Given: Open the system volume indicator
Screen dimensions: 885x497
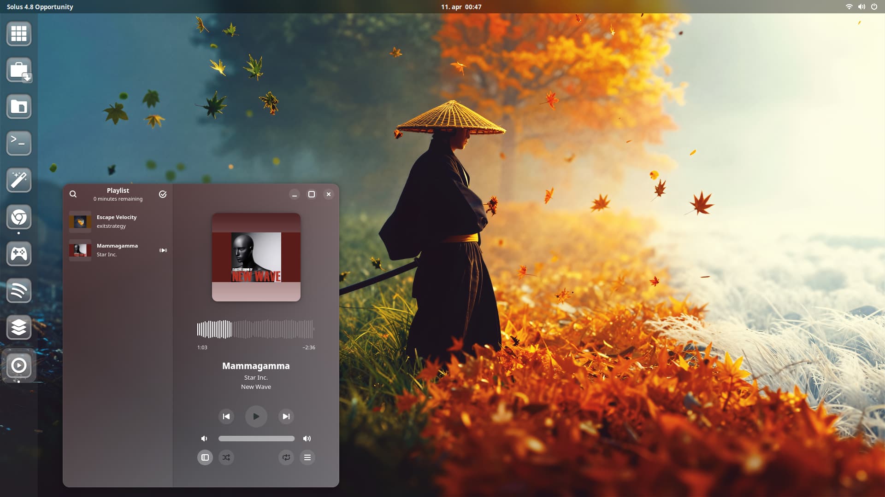Looking at the screenshot, I should pos(861,7).
